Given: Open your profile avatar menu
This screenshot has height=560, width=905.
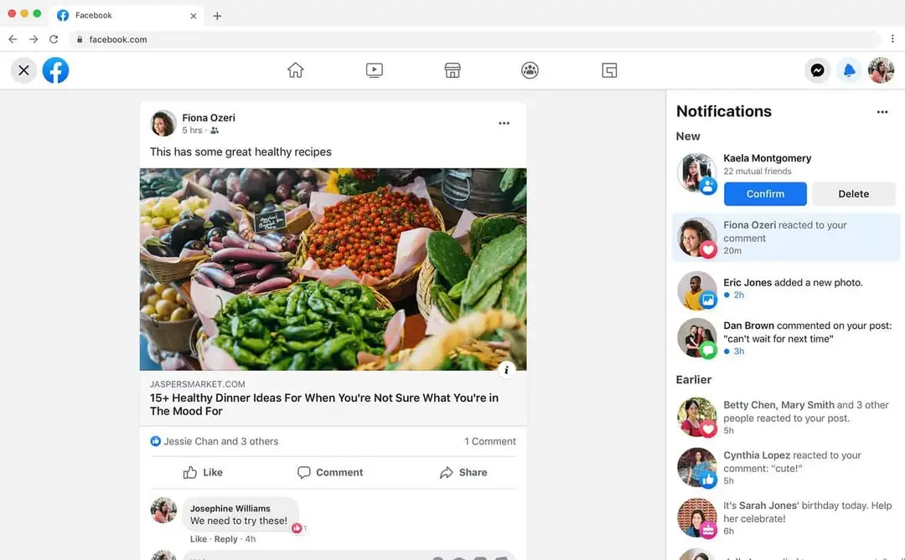Looking at the screenshot, I should click(x=881, y=70).
